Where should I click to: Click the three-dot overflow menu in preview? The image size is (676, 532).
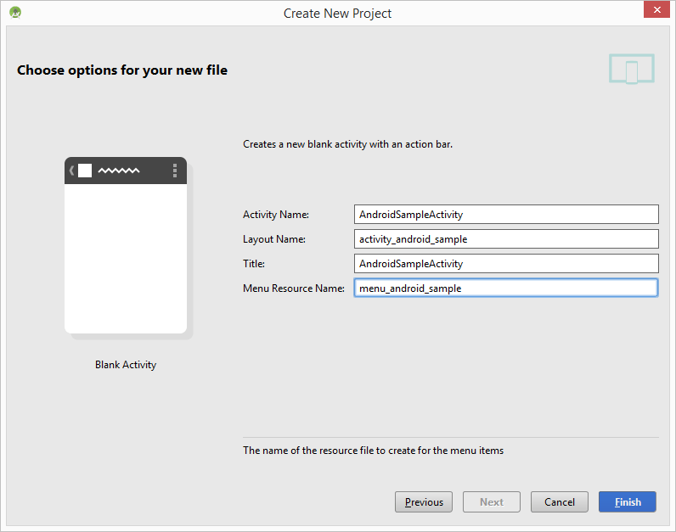point(175,171)
